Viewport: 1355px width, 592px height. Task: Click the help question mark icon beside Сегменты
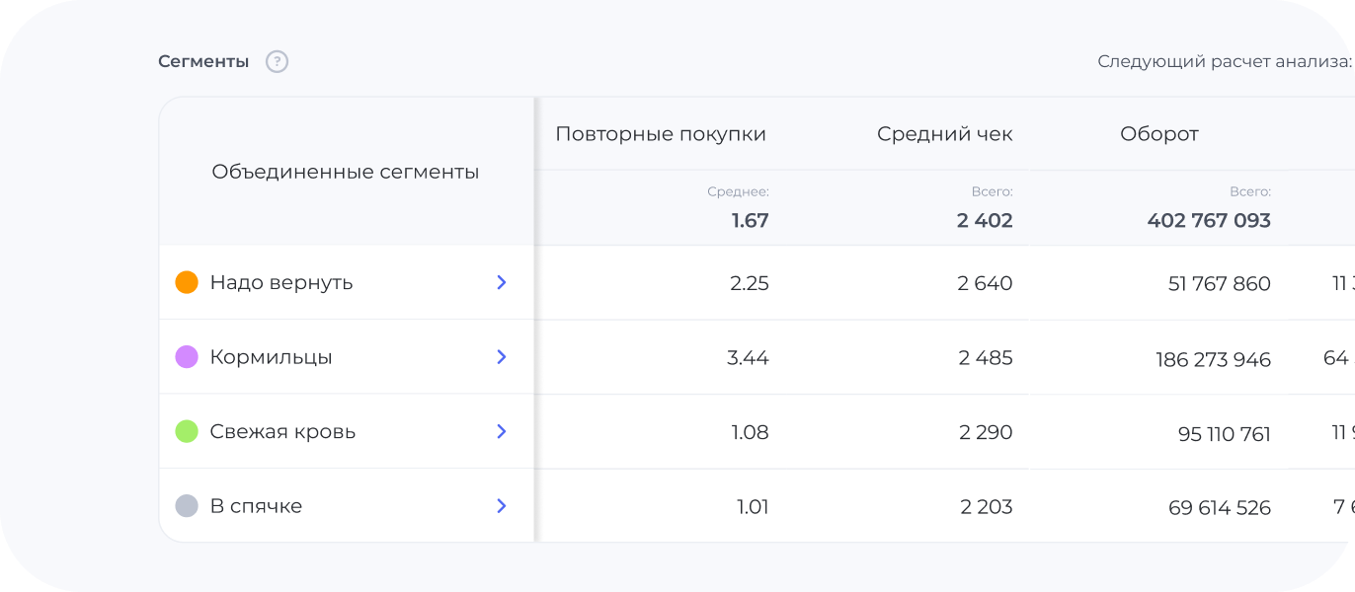coord(278,62)
